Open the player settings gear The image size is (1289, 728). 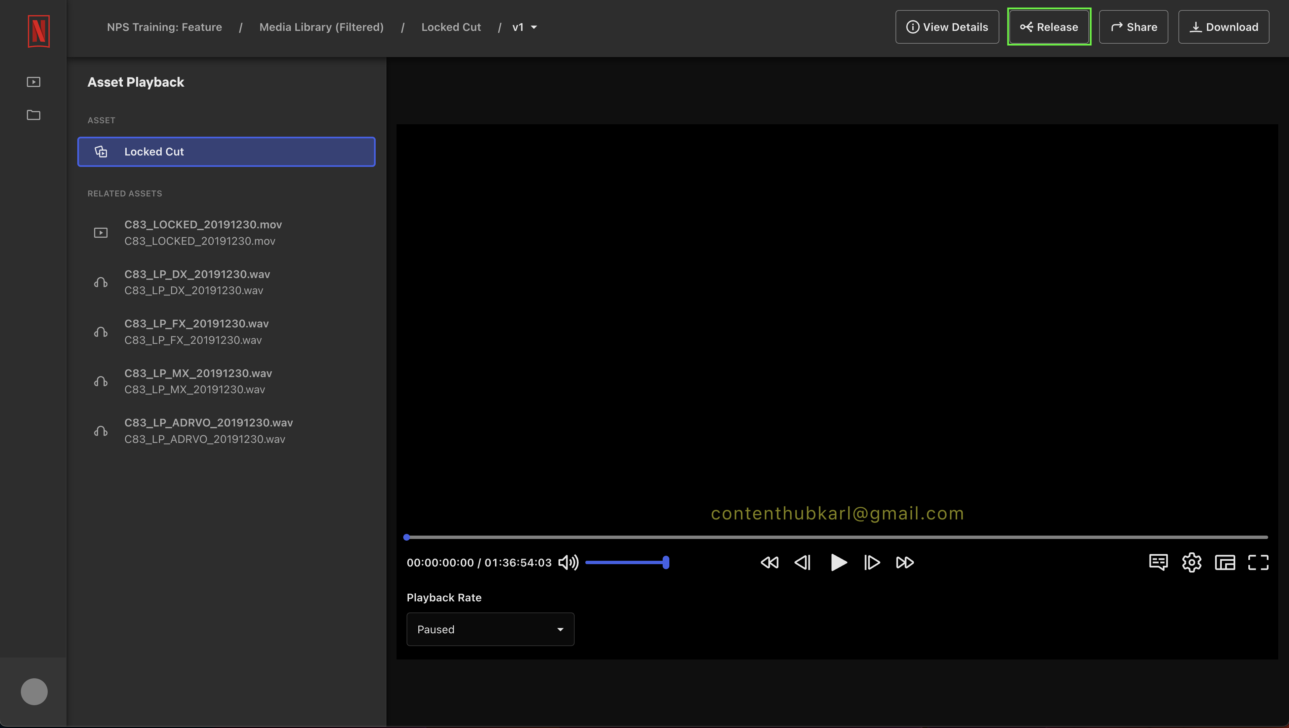pyautogui.click(x=1192, y=562)
